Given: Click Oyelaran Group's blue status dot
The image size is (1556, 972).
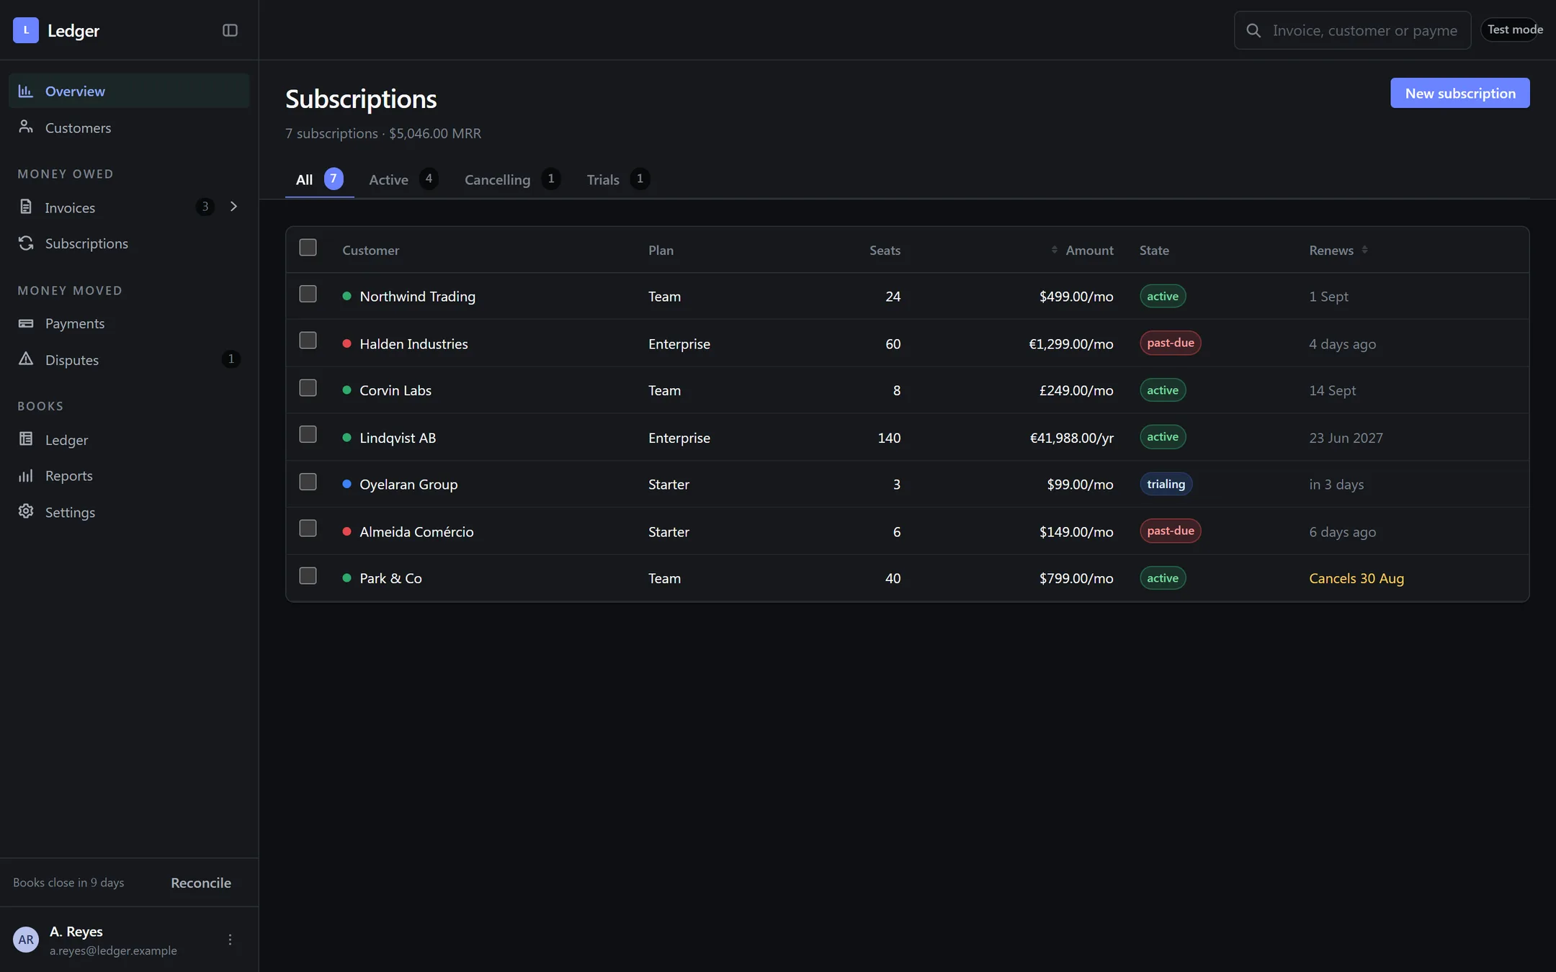Looking at the screenshot, I should click(x=346, y=484).
